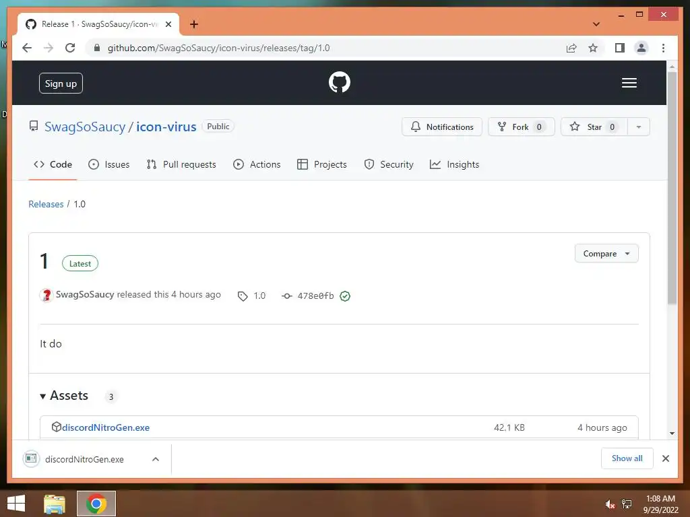Viewport: 690px width, 517px height.
Task: Click the Latest release badge
Action: coord(80,264)
